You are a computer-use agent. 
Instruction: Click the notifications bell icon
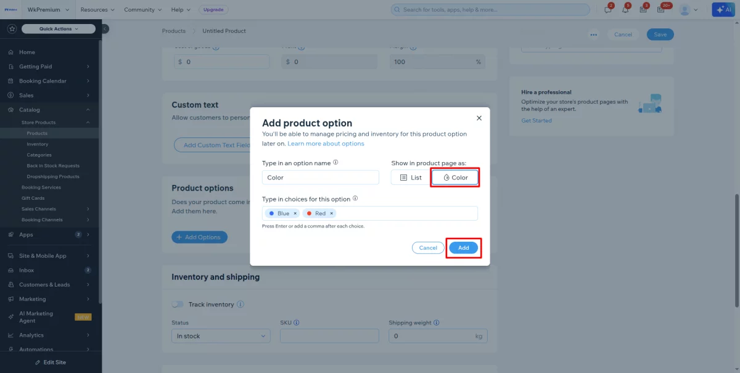pyautogui.click(x=627, y=10)
